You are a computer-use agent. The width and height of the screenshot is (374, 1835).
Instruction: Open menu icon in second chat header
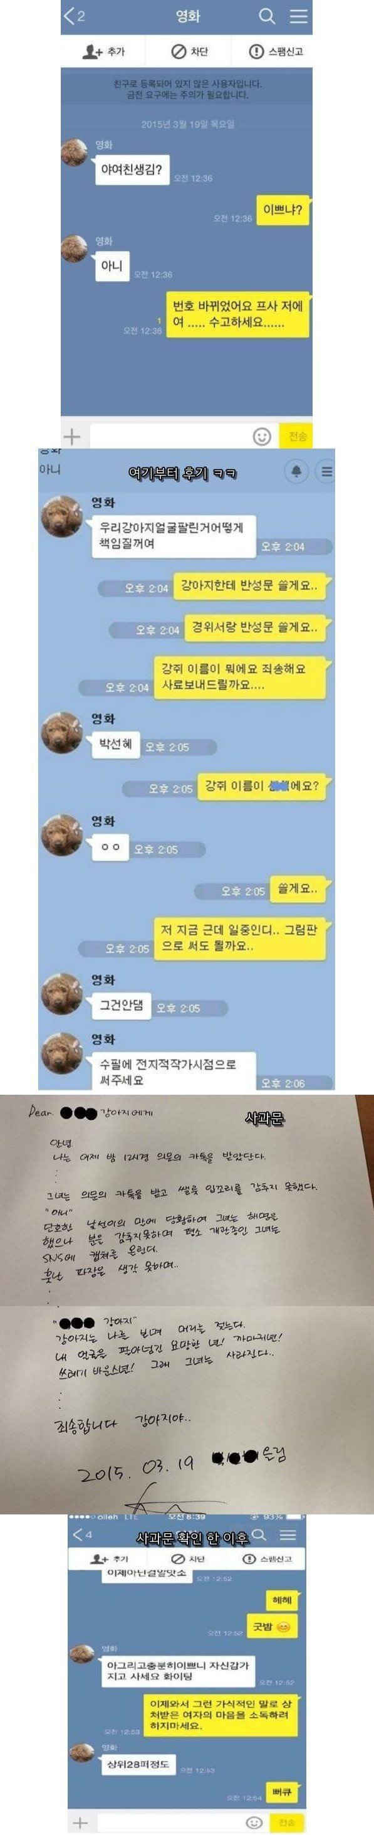point(326,471)
